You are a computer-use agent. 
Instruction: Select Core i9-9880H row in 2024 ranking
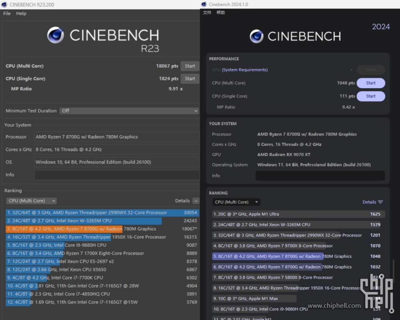(298, 309)
